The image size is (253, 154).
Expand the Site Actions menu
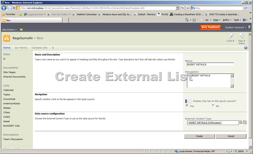point(9,30)
